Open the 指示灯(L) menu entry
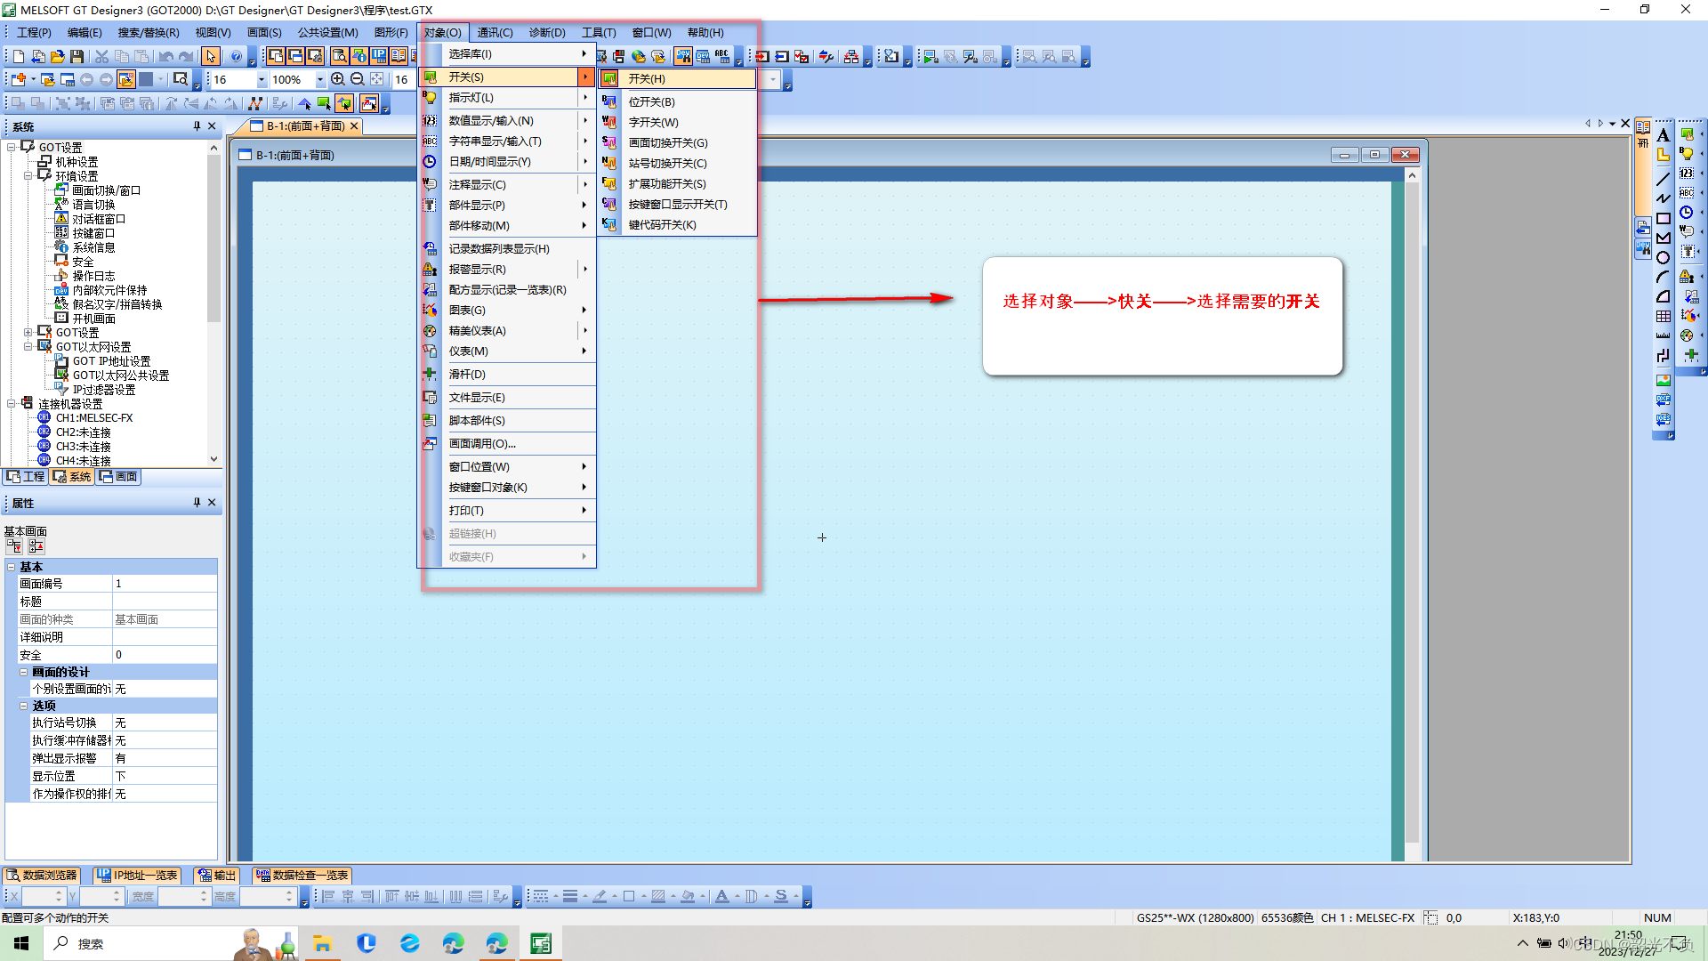The width and height of the screenshot is (1708, 961). point(471,98)
